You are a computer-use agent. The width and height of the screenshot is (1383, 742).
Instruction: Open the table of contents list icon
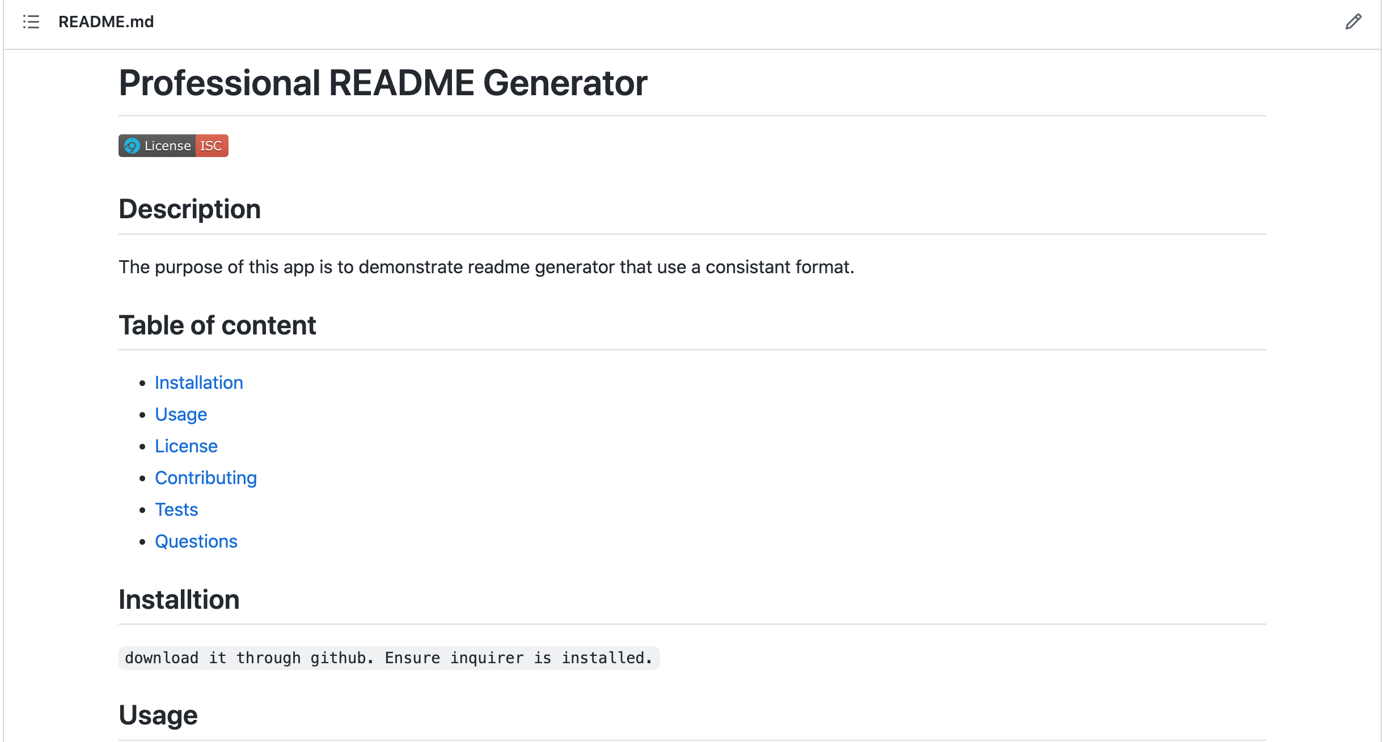pos(31,22)
